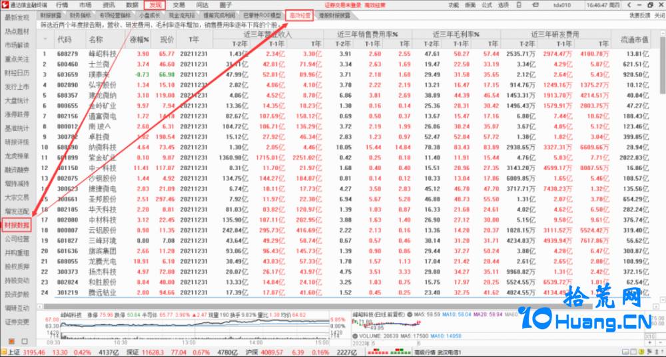Sort by 现价 column header
Screen dimensions: 666x357
click(x=166, y=39)
